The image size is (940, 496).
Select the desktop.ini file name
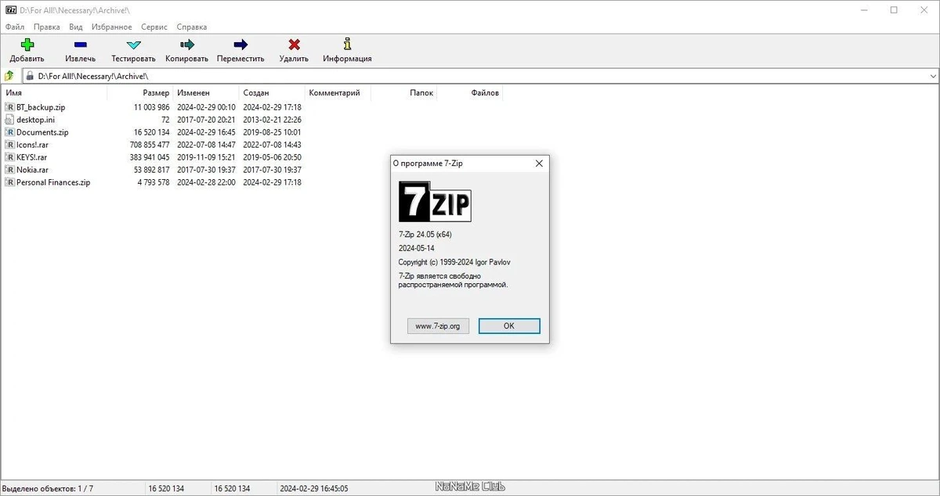(x=36, y=120)
